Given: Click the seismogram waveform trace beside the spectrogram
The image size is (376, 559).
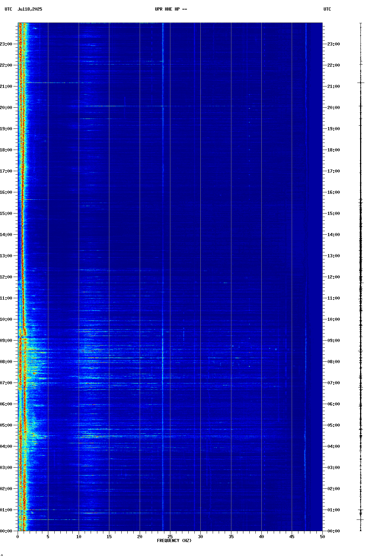Looking at the screenshot, I should click(x=360, y=277).
